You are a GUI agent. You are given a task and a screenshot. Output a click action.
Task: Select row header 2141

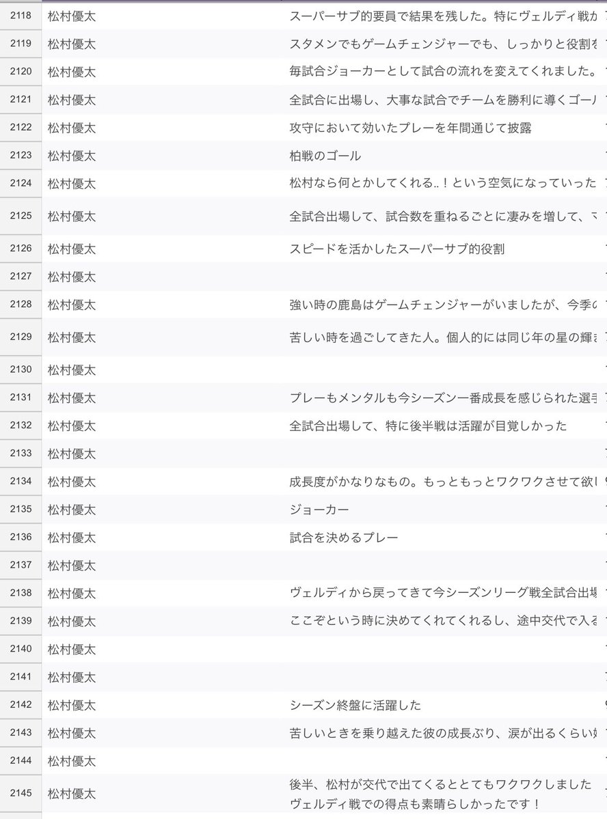(x=21, y=677)
